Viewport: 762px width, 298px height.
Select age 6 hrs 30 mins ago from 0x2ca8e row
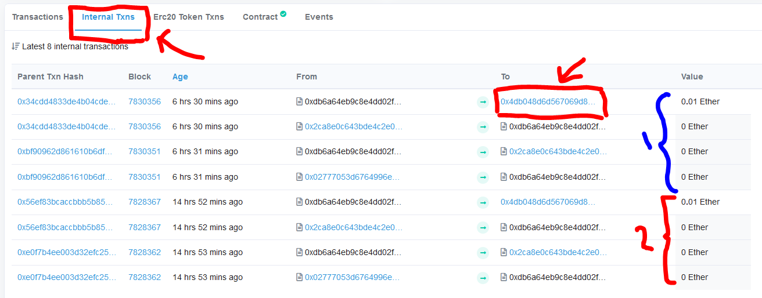pyautogui.click(x=205, y=126)
